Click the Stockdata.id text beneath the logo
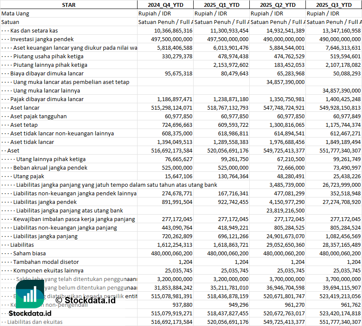 coord(30,314)
